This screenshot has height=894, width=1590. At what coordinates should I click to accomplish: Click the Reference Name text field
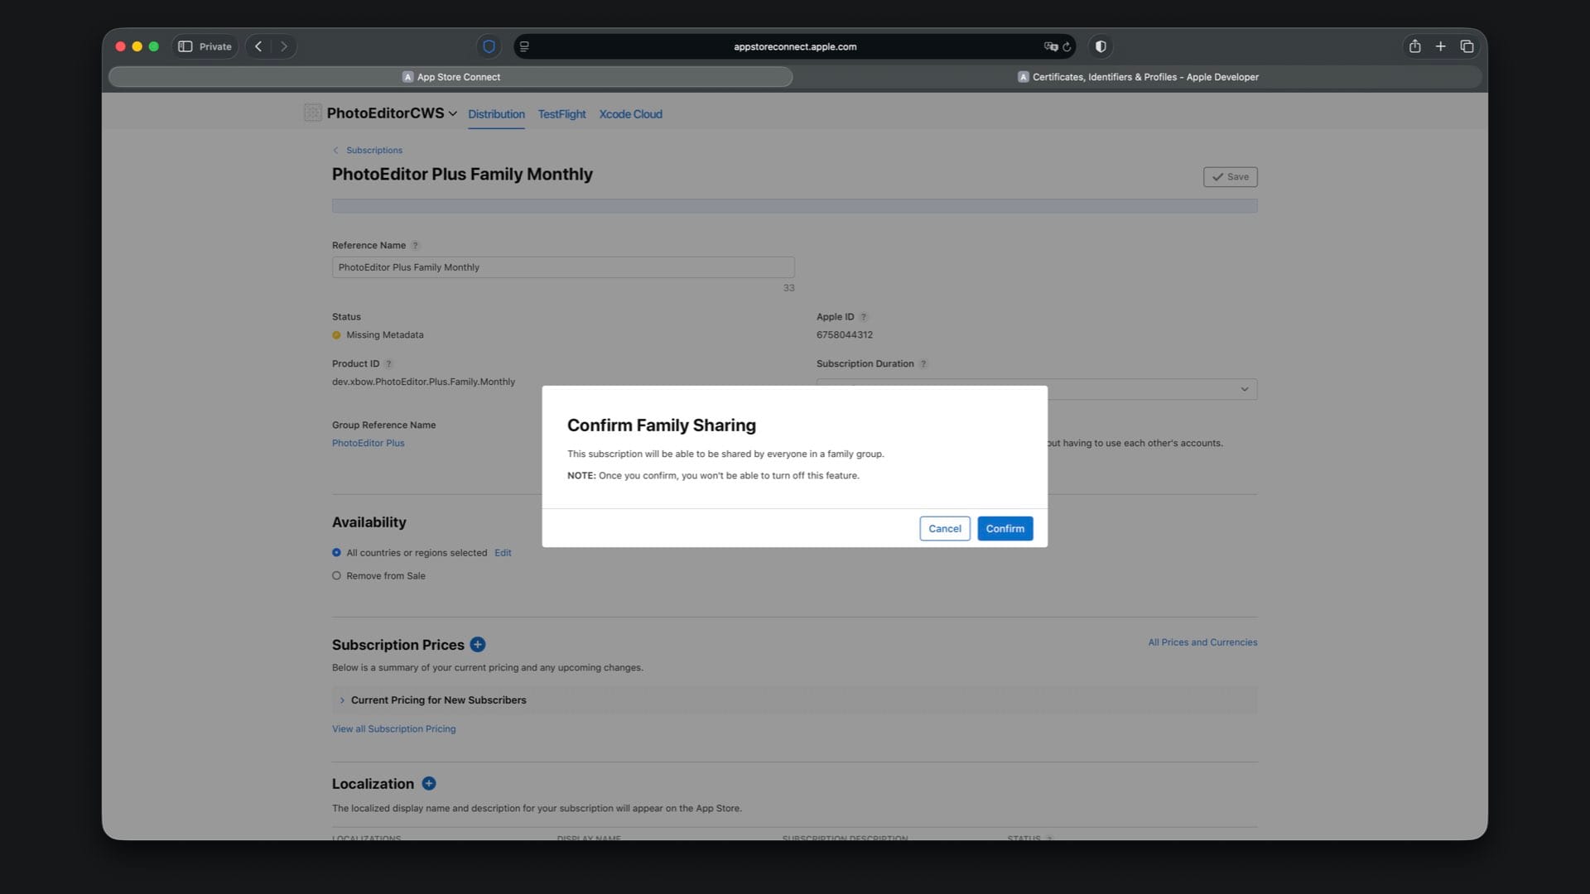pyautogui.click(x=563, y=267)
